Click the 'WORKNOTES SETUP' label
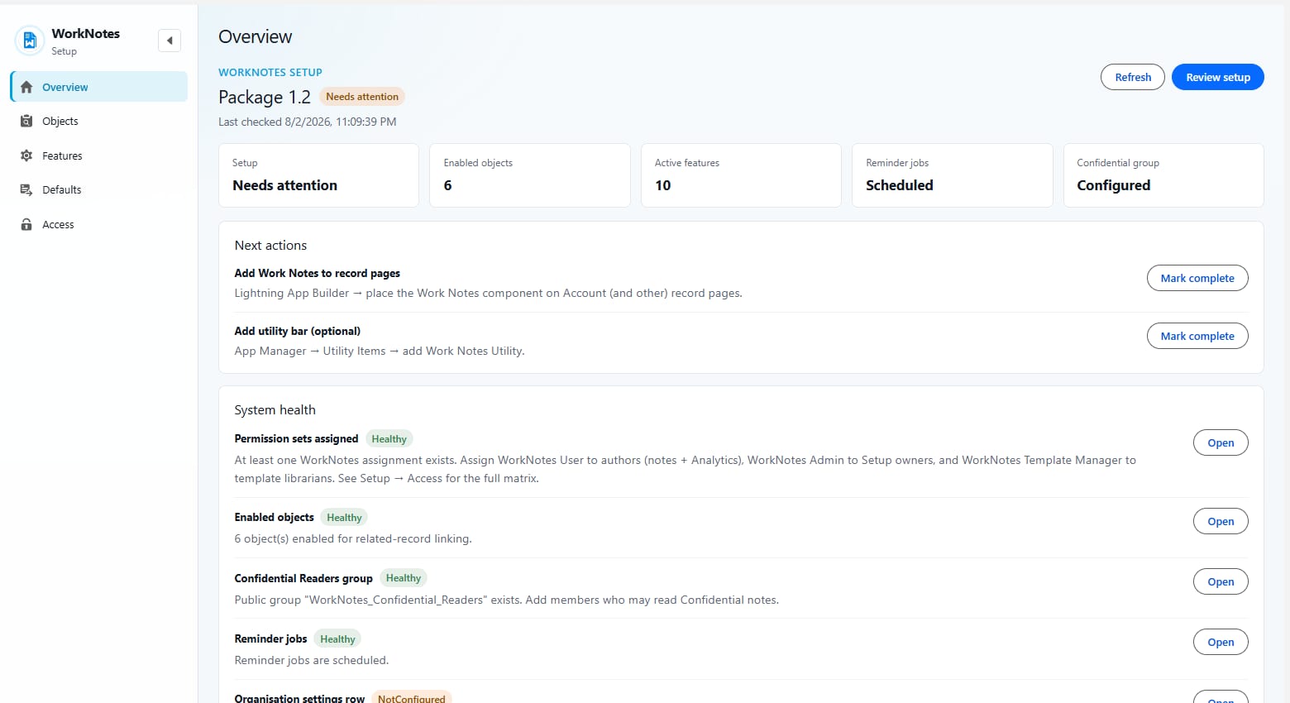The height and width of the screenshot is (703, 1290). tap(270, 72)
